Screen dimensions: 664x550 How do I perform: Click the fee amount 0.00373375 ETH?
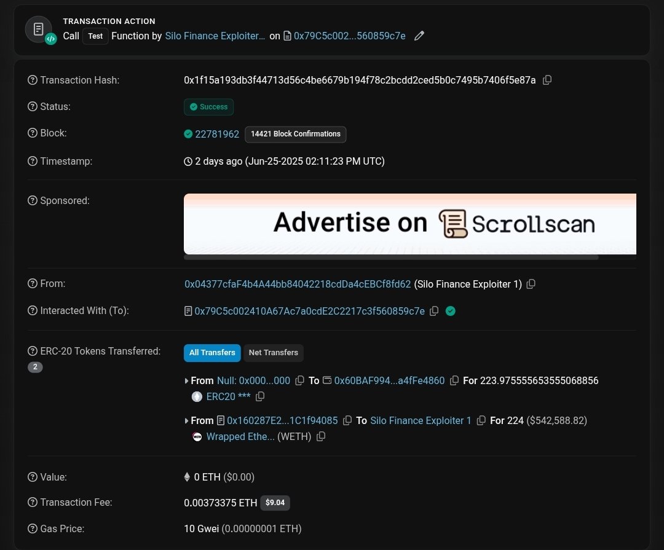click(220, 503)
